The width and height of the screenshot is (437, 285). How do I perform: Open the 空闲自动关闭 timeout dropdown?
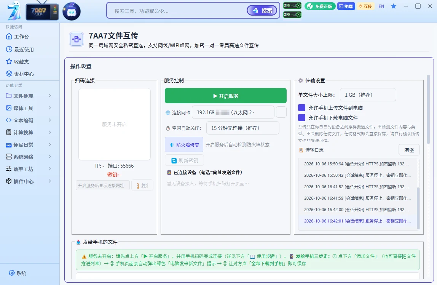coord(243,128)
